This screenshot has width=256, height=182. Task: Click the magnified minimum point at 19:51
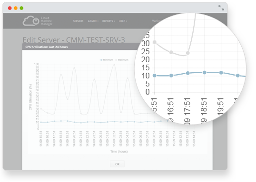[x=221, y=73]
